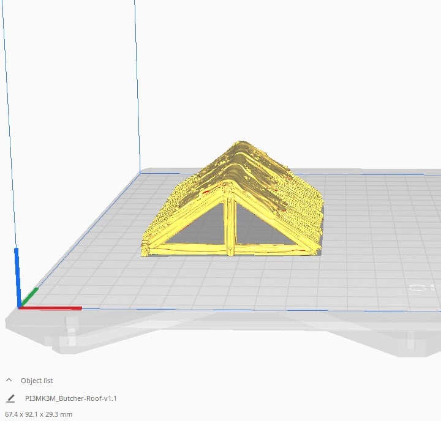Click the faint logo on the build plate
441x421 pixels.
[424, 286]
